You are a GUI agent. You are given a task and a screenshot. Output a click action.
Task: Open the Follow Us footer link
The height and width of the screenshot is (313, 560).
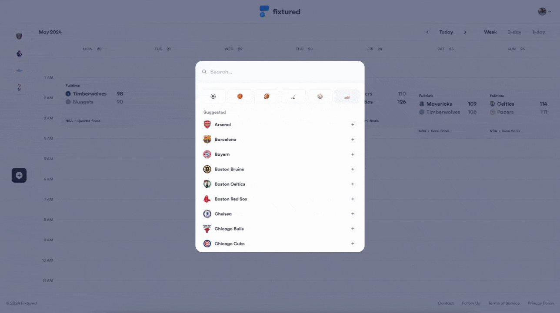(x=471, y=303)
